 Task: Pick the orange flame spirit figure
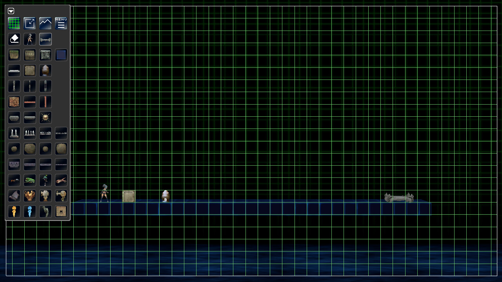(14, 211)
